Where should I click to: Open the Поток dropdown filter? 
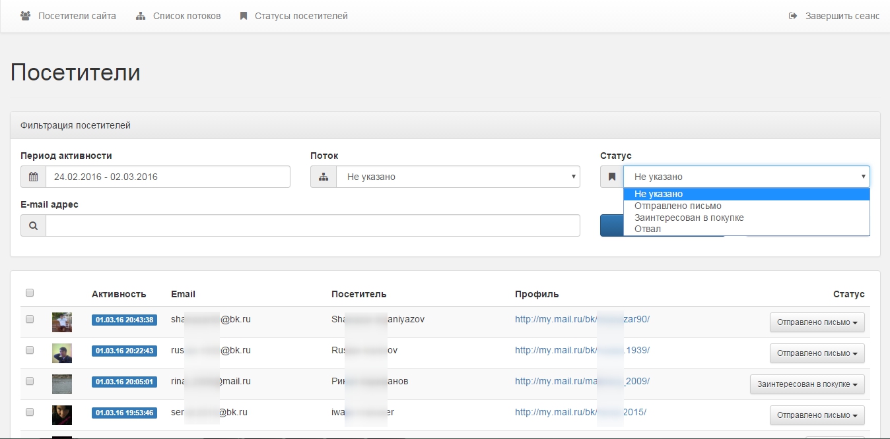(458, 177)
